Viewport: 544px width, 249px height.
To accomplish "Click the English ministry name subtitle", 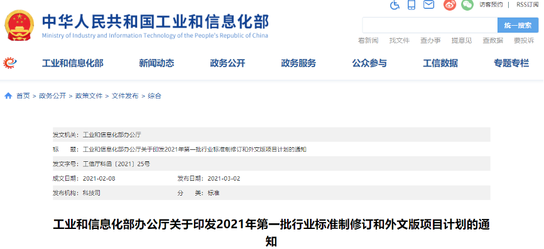I will click(x=155, y=36).
